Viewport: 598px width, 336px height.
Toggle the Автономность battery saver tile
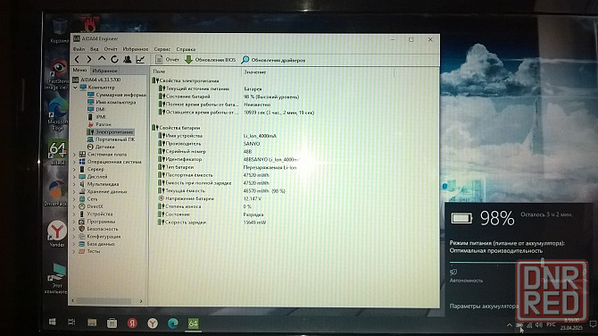point(466,275)
